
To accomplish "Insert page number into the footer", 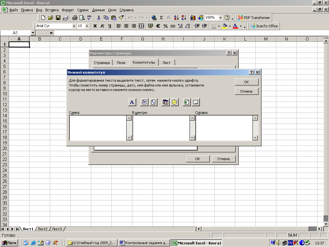I will click(145, 102).
